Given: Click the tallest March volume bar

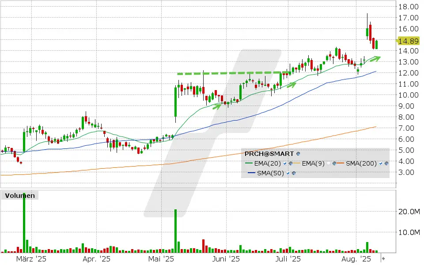Looking at the screenshot, I should 24,223.
